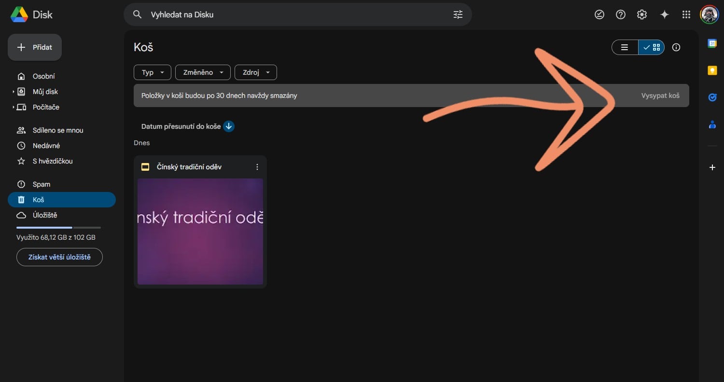Open the Google account avatar
Image resolution: width=724 pixels, height=382 pixels.
coord(709,14)
